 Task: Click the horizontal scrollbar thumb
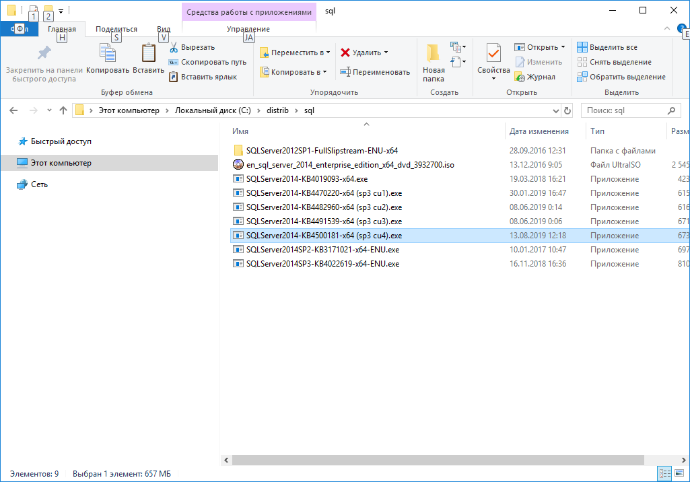pyautogui.click(x=438, y=460)
